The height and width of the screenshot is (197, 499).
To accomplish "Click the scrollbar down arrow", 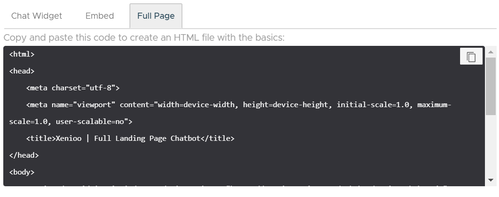I will [491, 180].
